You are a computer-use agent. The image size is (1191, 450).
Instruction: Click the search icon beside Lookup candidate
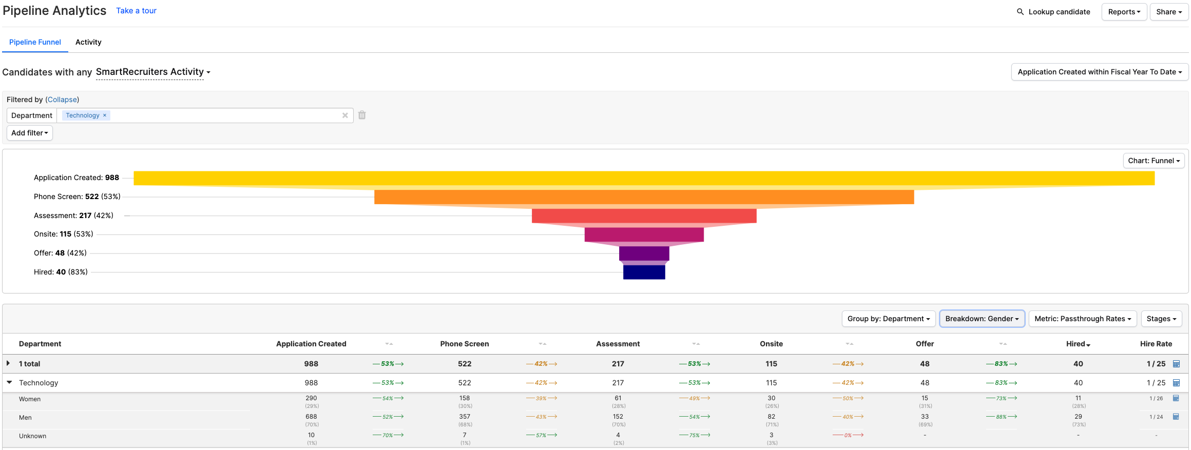click(1020, 12)
